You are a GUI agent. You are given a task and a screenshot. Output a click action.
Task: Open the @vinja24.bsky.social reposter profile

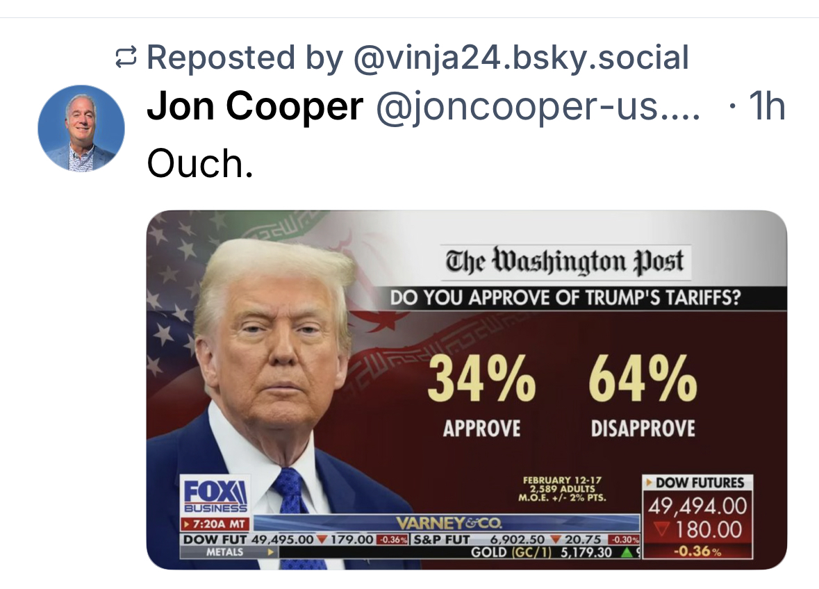coord(521,58)
